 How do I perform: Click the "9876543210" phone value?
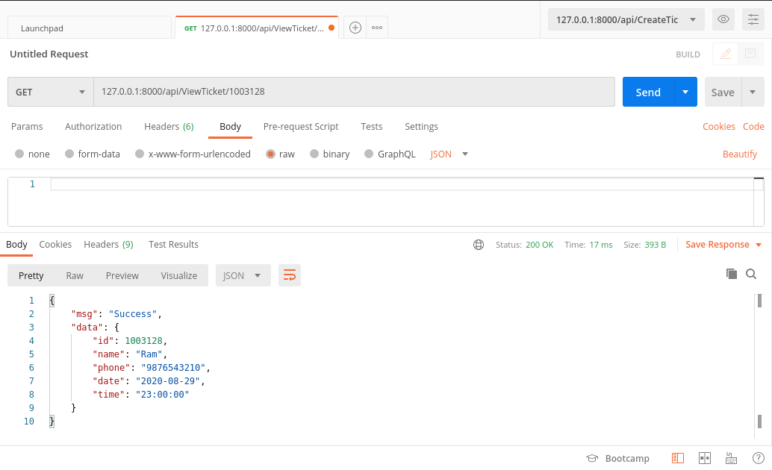[x=172, y=368]
